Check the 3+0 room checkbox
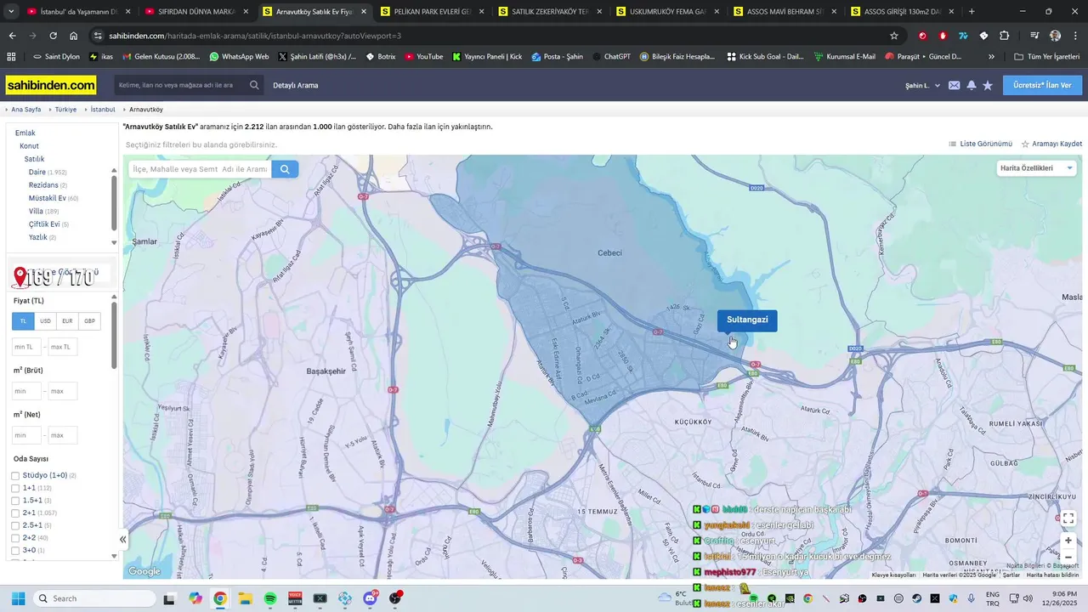This screenshot has width=1088, height=612. tap(15, 551)
